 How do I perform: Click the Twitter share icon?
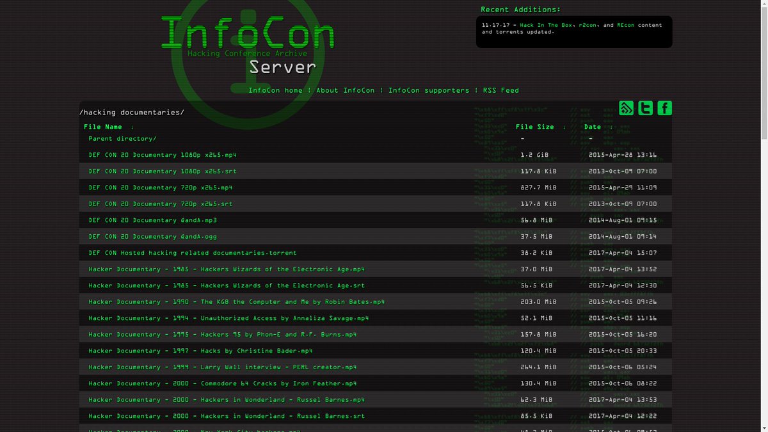click(x=645, y=108)
